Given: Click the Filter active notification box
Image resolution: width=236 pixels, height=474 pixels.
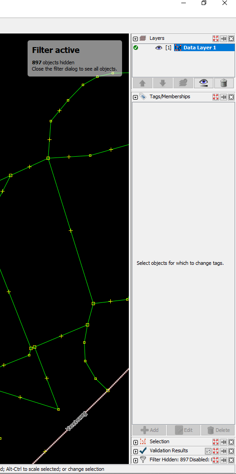Looking at the screenshot, I should [75, 58].
